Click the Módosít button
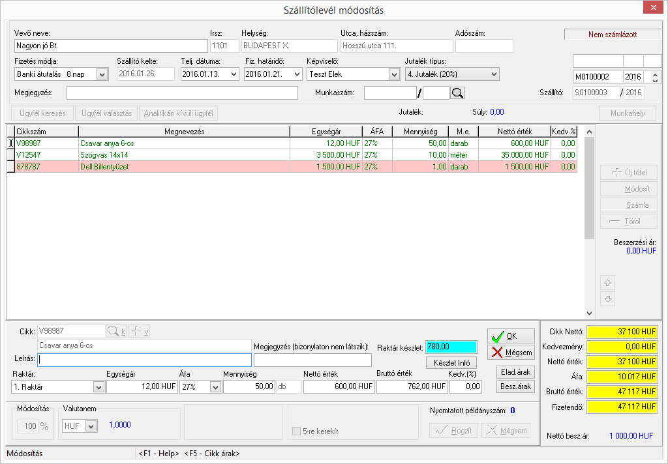668x464 pixels. 628,188
